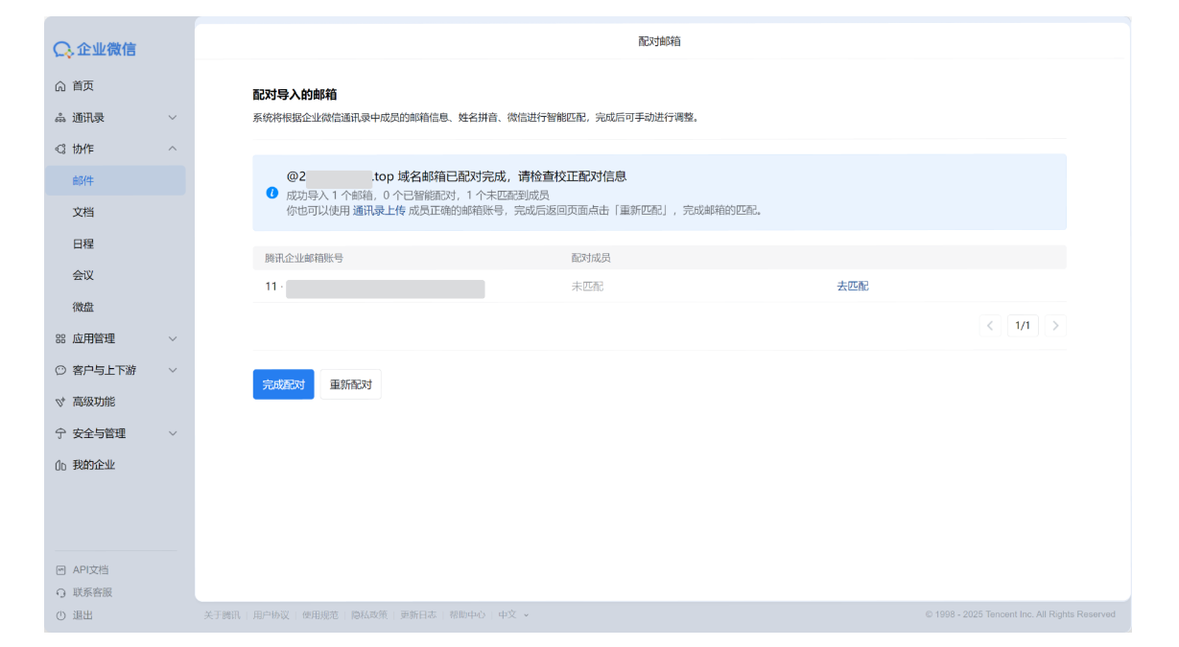This screenshot has height=647, width=1179.
Task: Click the 我的企业 icon
Action: 60,465
